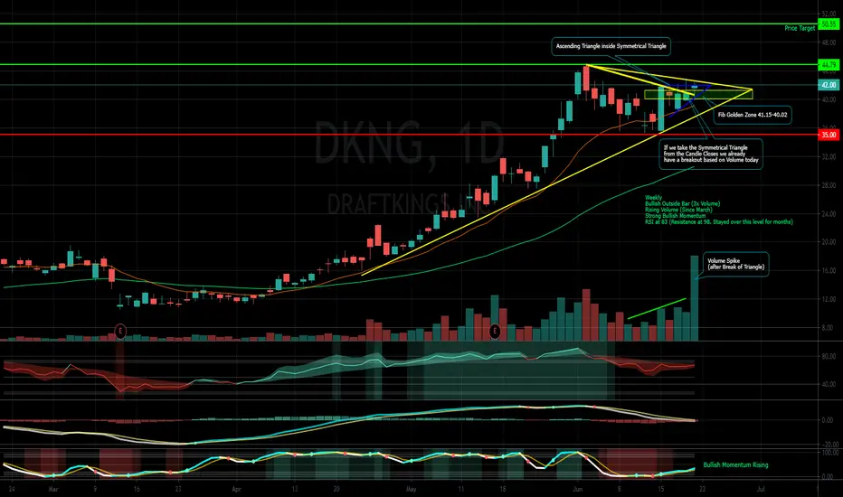
Task: Click the "May" date axis label
Action: 412,490
